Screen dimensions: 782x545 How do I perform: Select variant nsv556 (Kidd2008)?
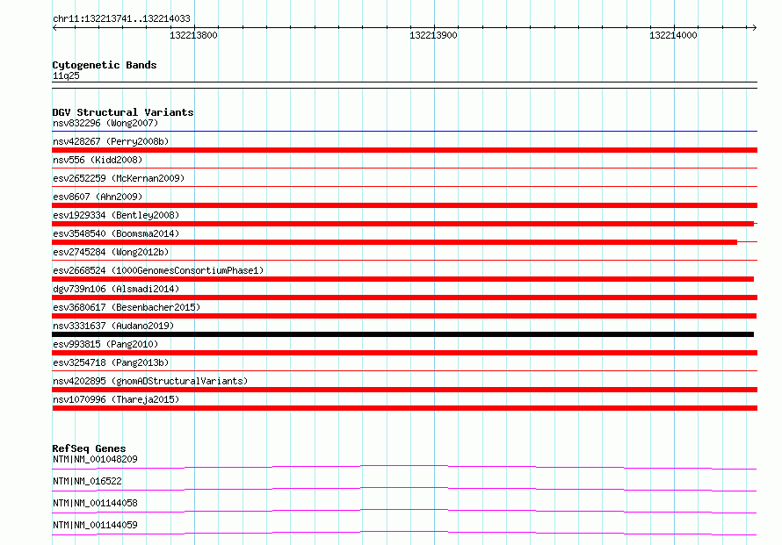(x=98, y=160)
